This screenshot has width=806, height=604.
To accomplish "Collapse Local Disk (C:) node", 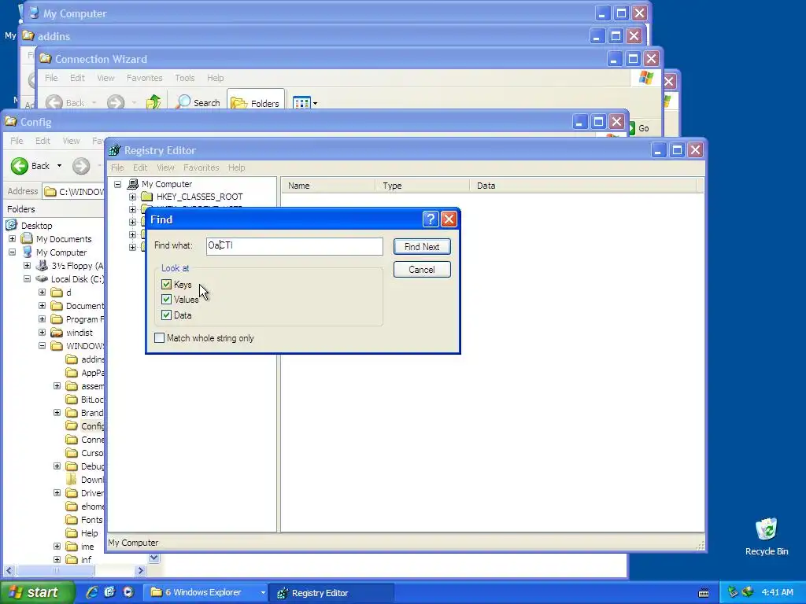I will (x=28, y=279).
